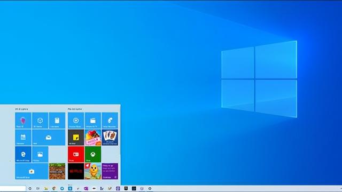Open the Calendar tile
Screen dimensions: 342x192
click(23, 138)
